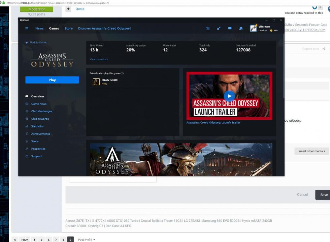This screenshot has height=242, width=330.
Task: Open the Uplay hamburger menu
Action: pos(27,28)
